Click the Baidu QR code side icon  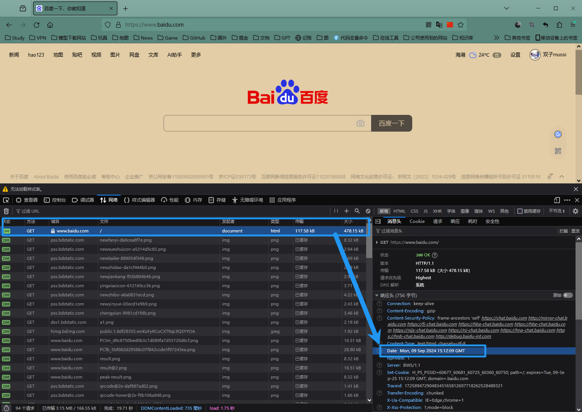point(558,151)
